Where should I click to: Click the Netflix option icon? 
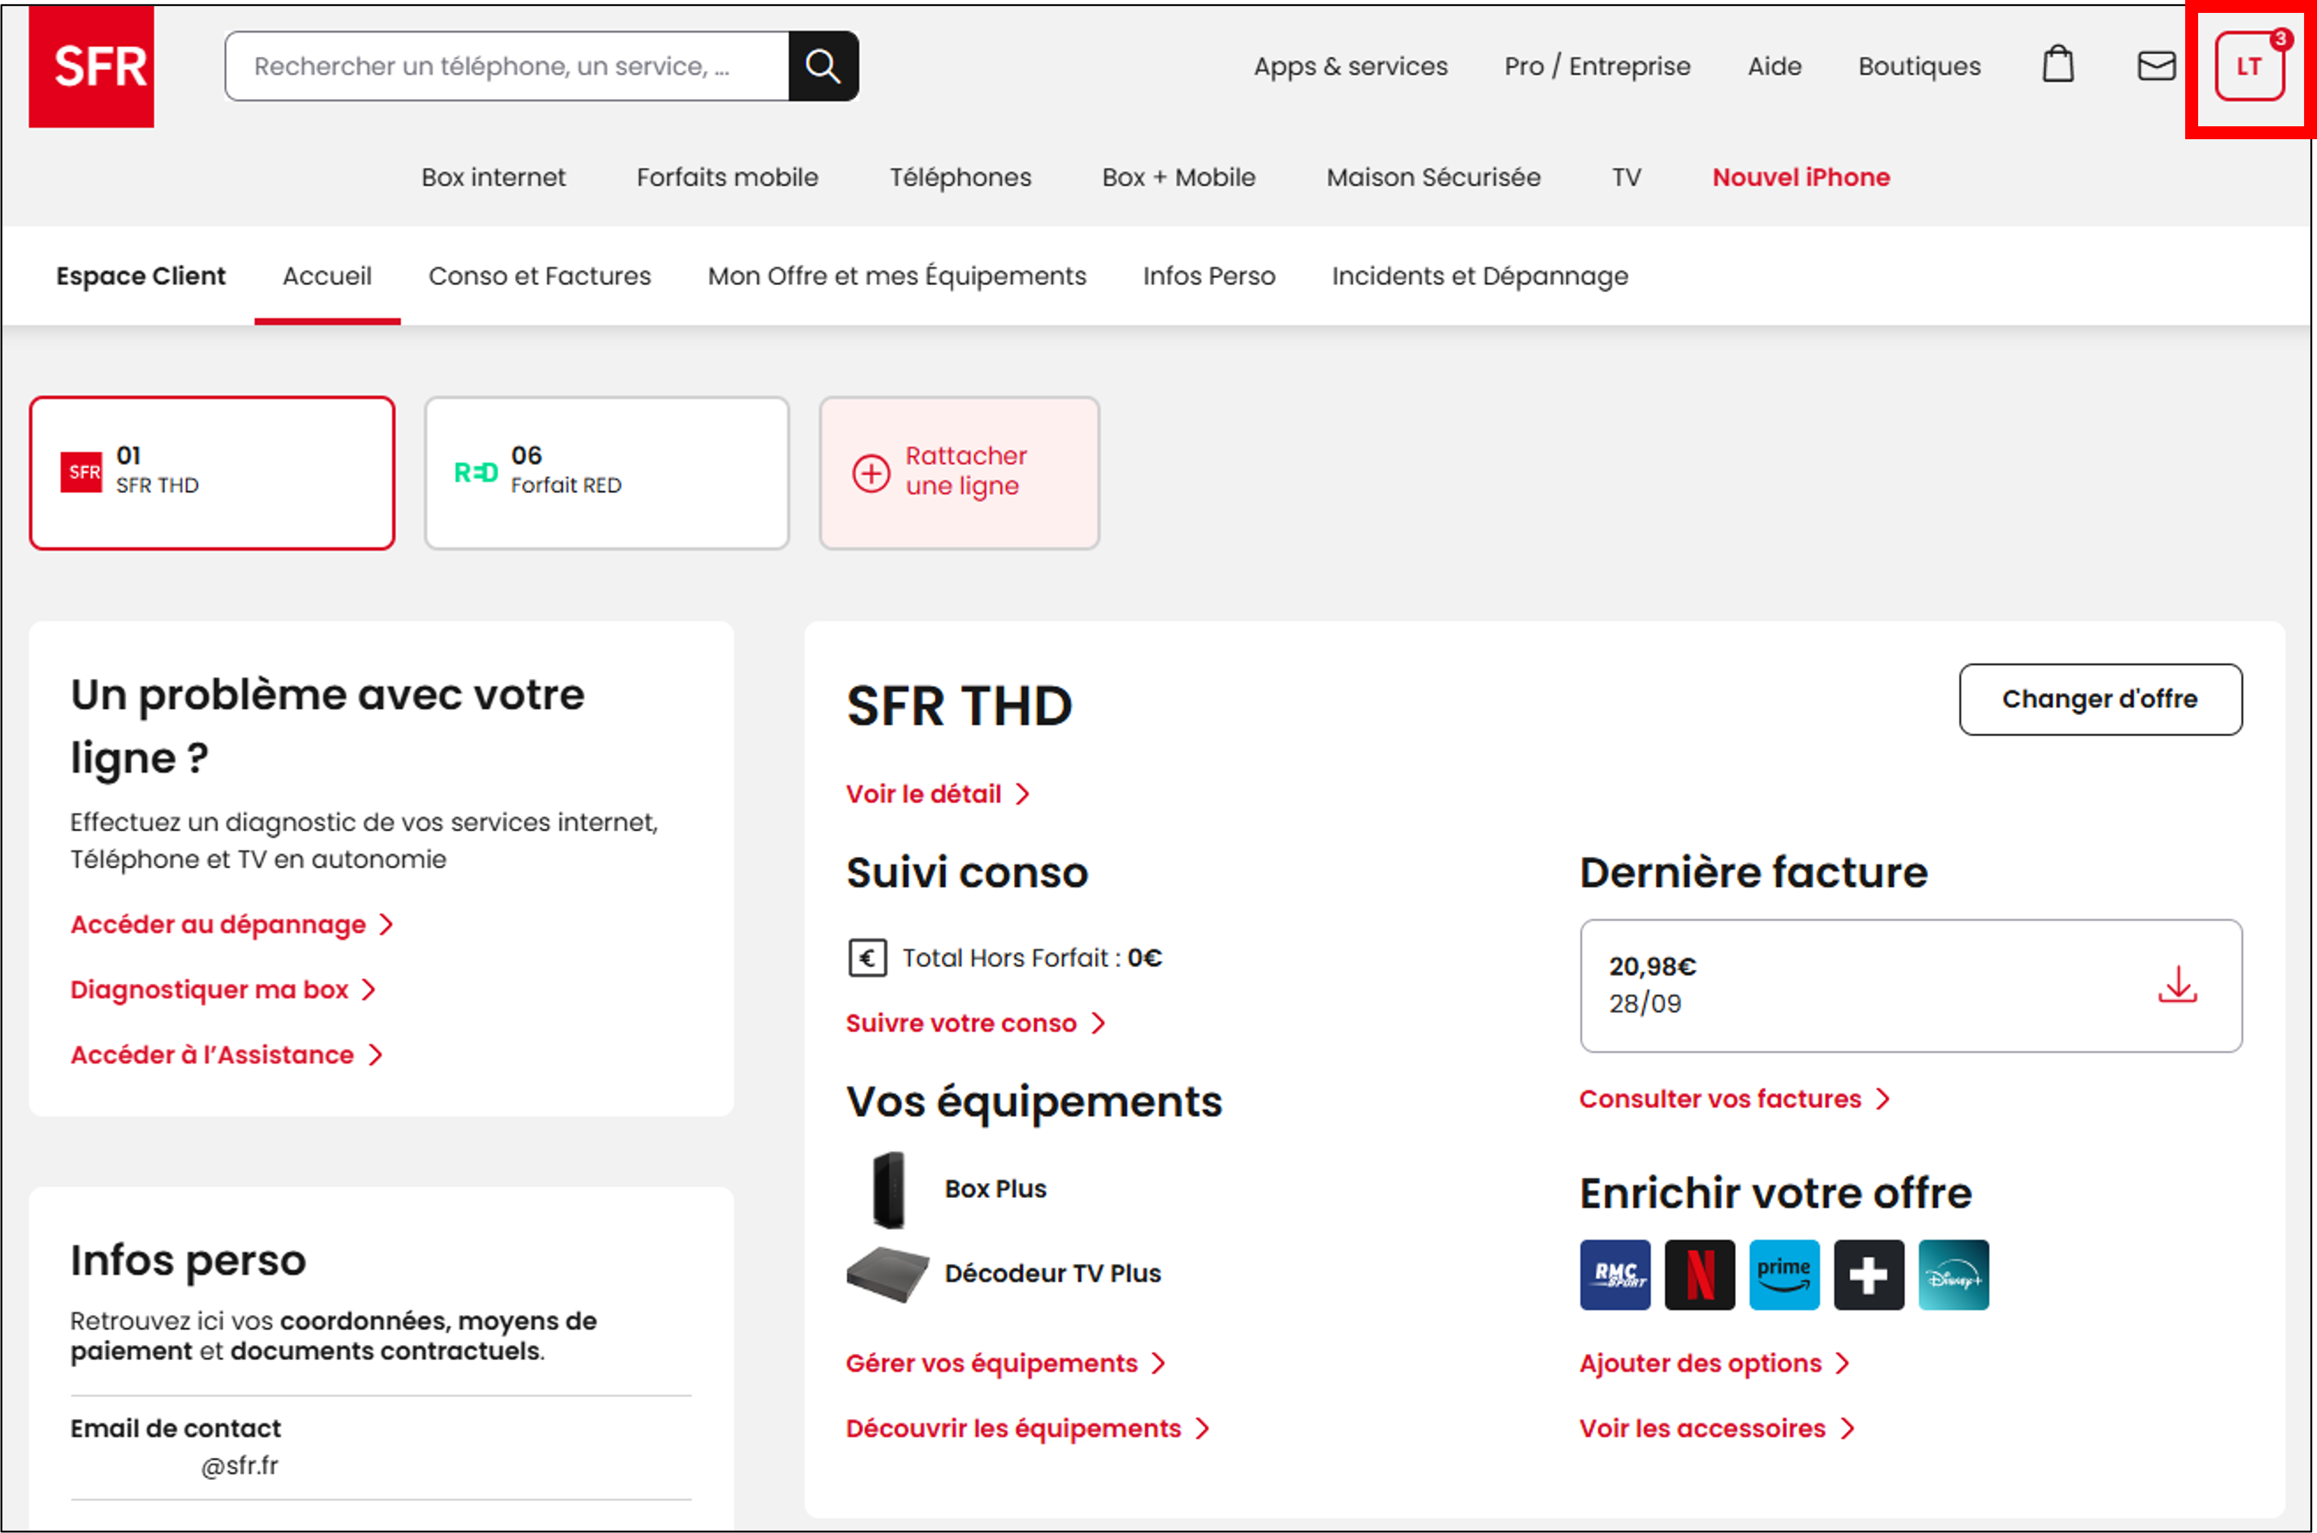click(x=1699, y=1275)
